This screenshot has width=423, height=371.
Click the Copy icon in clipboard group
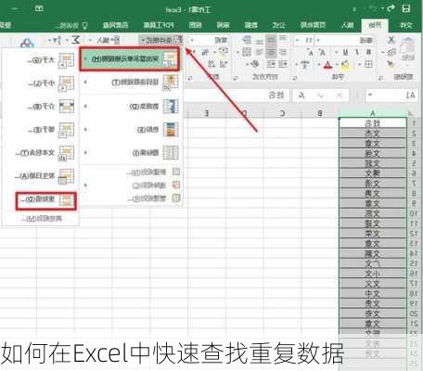[391, 52]
